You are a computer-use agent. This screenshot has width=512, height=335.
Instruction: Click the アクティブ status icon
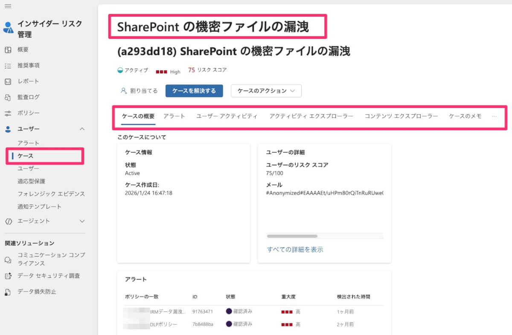(120, 70)
